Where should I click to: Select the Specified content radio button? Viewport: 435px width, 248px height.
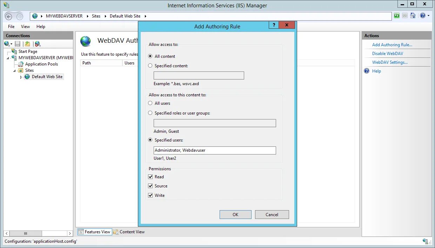tap(150, 66)
